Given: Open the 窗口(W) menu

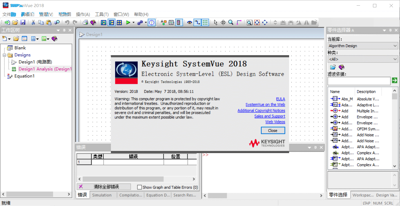Looking at the screenshot, I should click(121, 14).
